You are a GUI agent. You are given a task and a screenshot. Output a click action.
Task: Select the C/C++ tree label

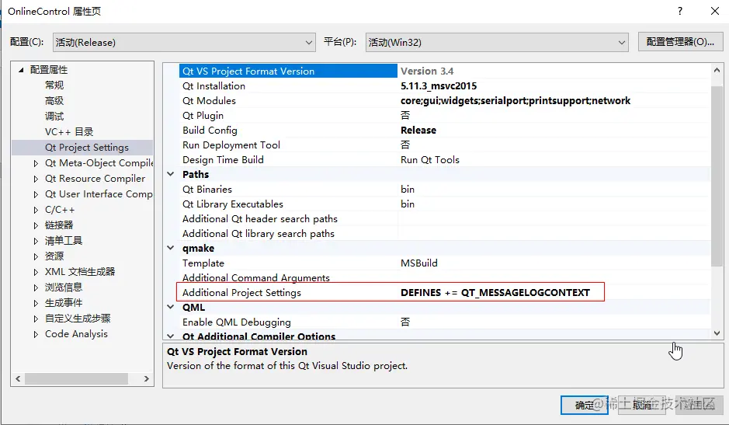[x=60, y=210]
